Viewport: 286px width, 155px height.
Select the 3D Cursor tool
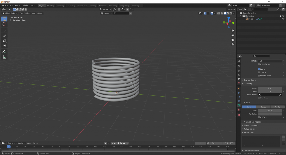pyautogui.click(x=4, y=24)
